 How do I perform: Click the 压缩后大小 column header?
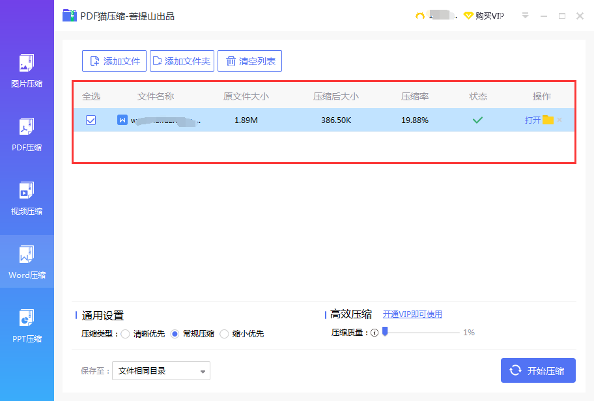coord(336,96)
